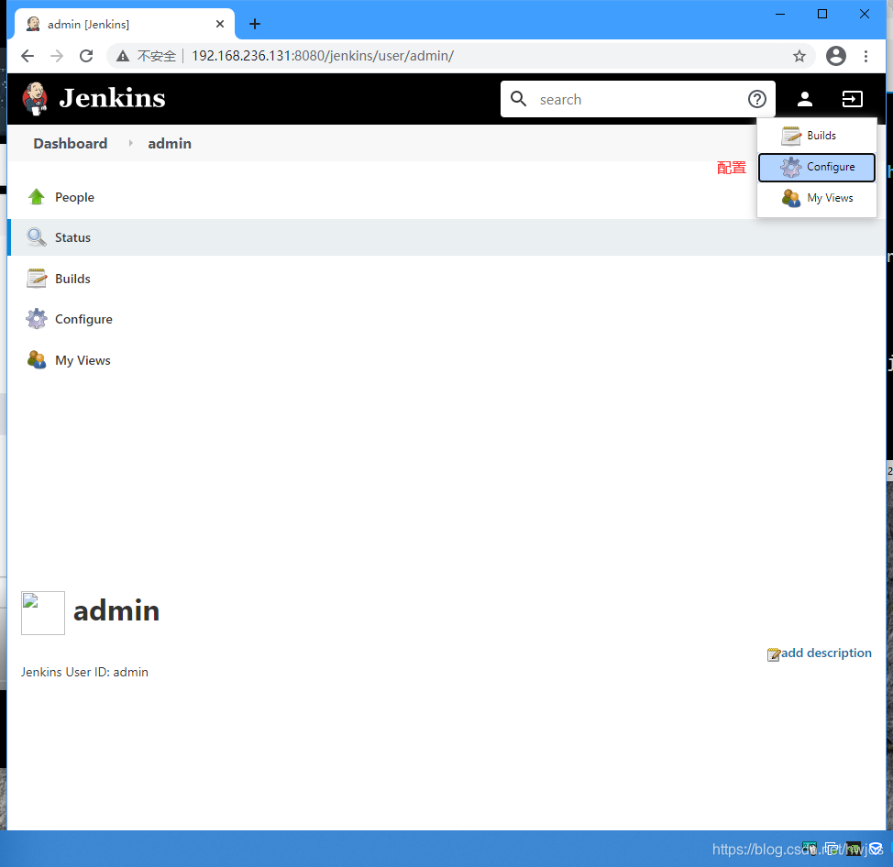The height and width of the screenshot is (867, 893).
Task: Click the Status magnifier icon in sidebar
Action: tap(37, 236)
